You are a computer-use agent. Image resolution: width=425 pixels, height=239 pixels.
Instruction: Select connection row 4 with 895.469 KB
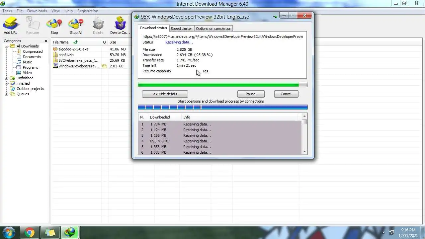point(220,141)
